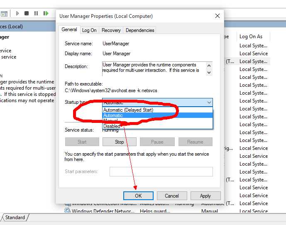Image resolution: width=286 pixels, height=225 pixels.
Task: Open the Log On tab
Action: pos(89,30)
